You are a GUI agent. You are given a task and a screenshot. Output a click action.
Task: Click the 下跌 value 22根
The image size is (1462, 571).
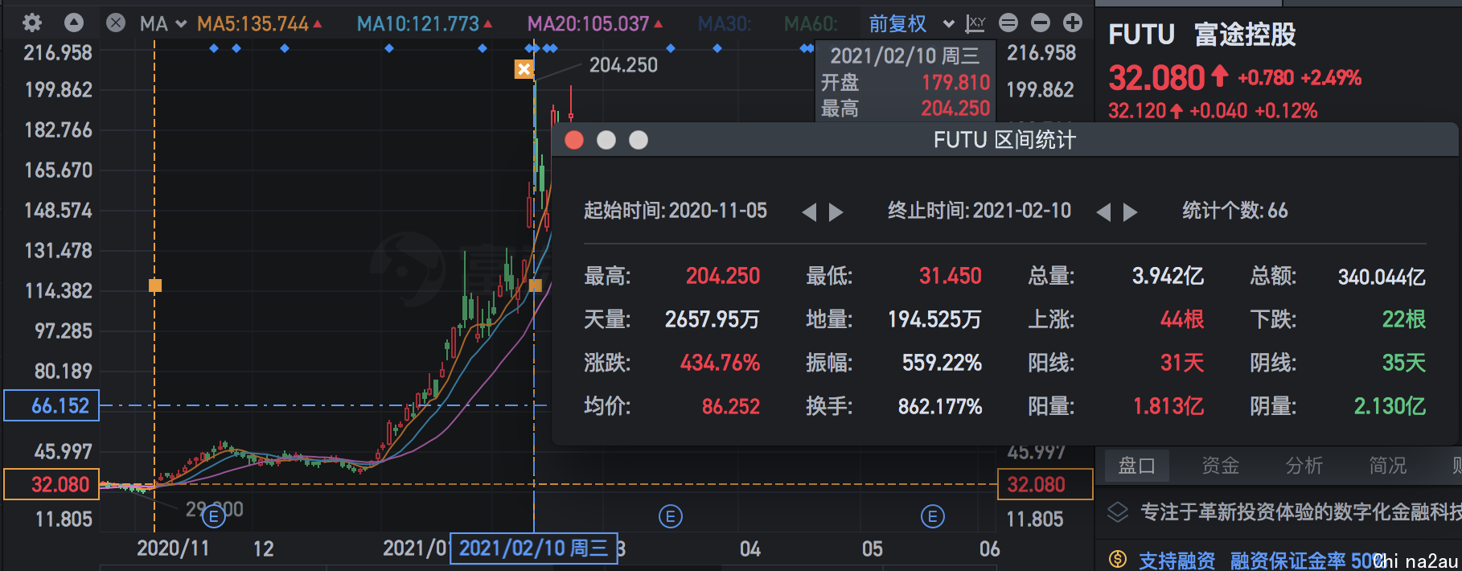[x=1404, y=320]
